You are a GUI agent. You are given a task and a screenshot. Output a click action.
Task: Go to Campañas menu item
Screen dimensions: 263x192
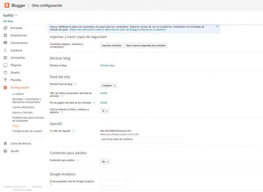18,58
